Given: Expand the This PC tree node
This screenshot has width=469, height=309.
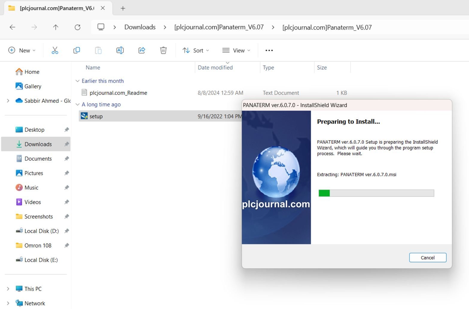Looking at the screenshot, I should tap(8, 289).
